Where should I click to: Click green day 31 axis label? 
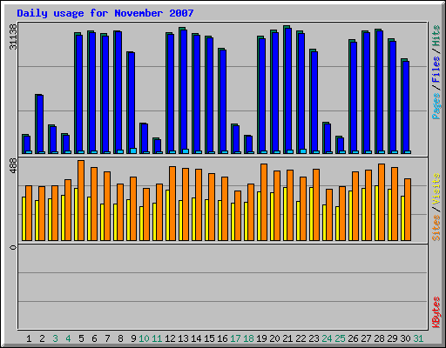coord(418,338)
